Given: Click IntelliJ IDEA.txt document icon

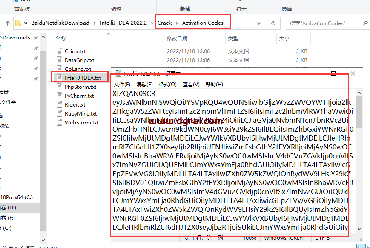Looking at the screenshot, I should pyautogui.click(x=60, y=78).
